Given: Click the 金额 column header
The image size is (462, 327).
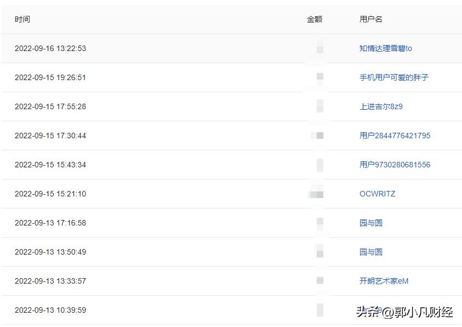Looking at the screenshot, I should [315, 19].
